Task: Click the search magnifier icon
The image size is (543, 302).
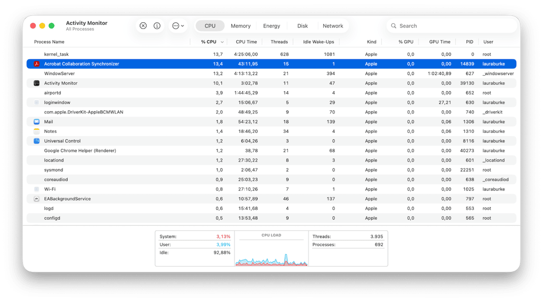Action: pos(393,26)
